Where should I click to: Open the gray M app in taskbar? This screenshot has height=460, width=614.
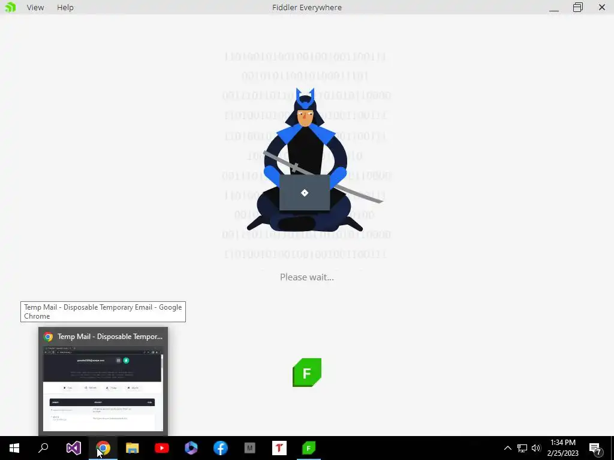click(x=250, y=448)
